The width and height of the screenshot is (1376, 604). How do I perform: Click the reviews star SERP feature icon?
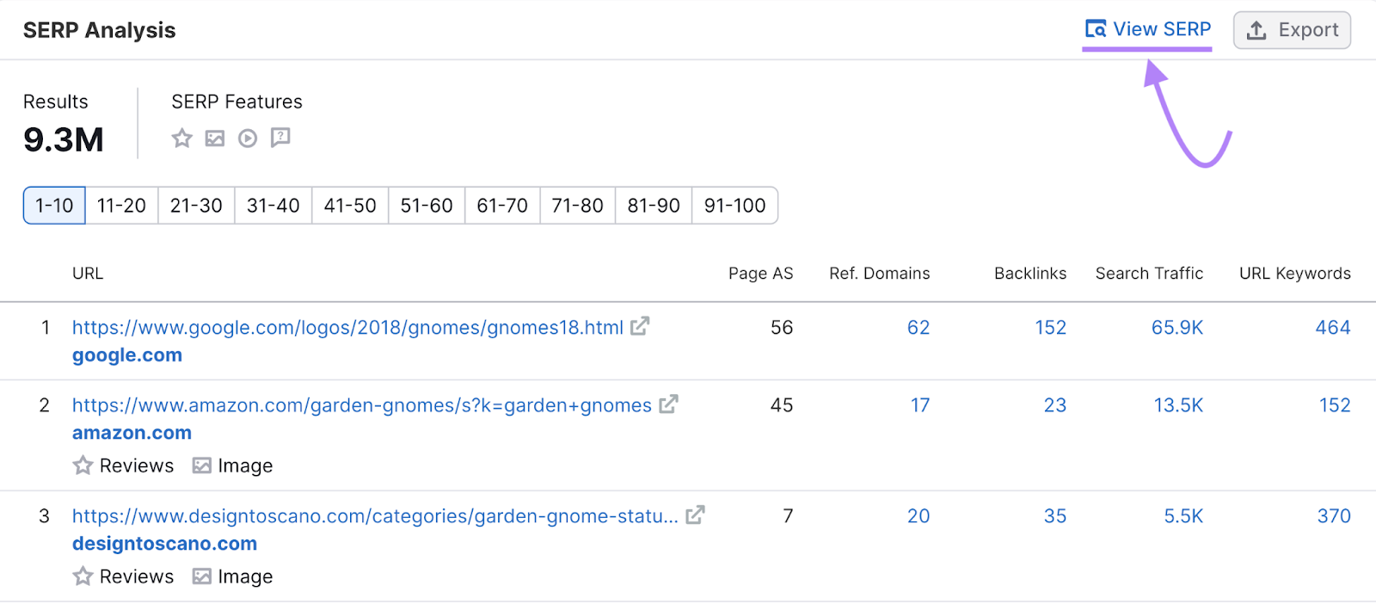click(x=181, y=138)
